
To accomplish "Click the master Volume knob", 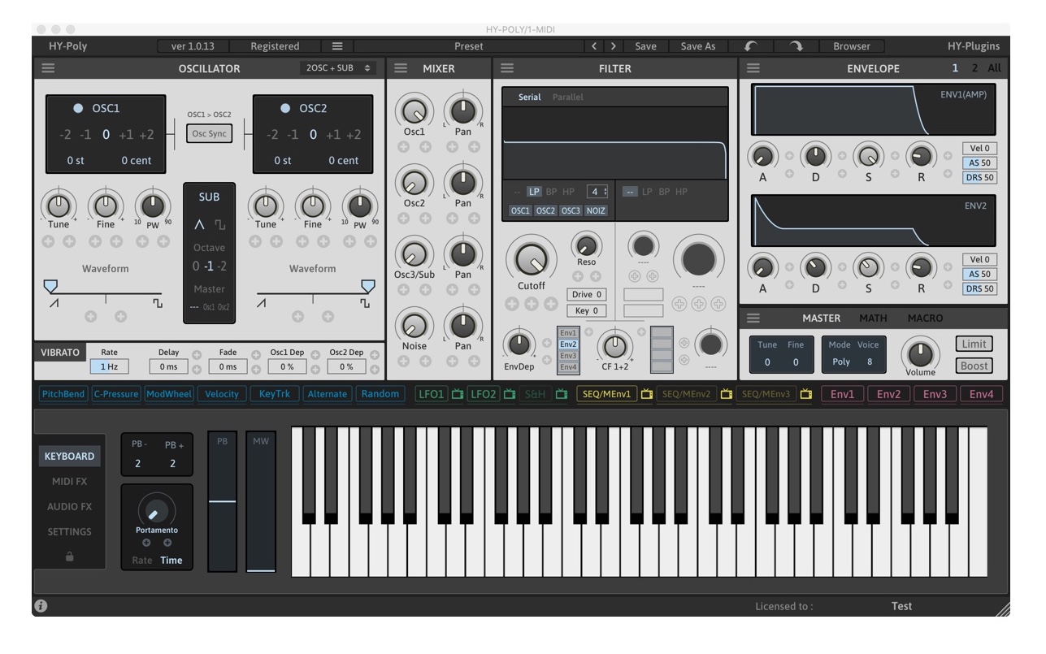I will pos(919,354).
